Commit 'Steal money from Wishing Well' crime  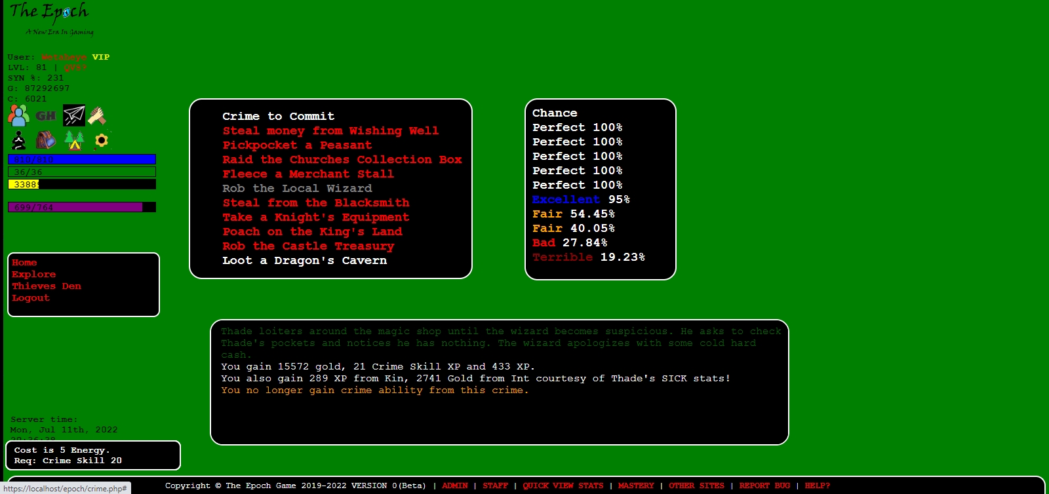pos(330,131)
